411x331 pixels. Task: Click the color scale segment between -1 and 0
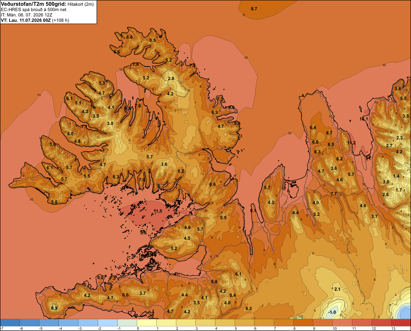click(x=127, y=323)
